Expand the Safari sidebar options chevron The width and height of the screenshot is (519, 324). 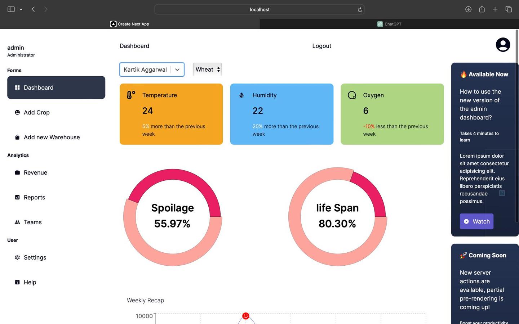21,9
